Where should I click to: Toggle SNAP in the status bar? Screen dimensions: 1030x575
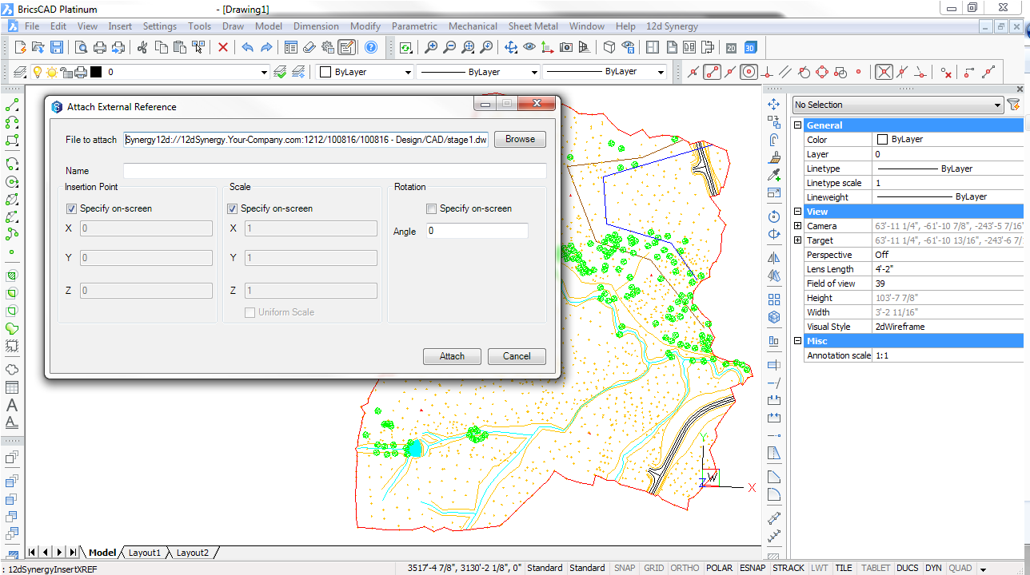625,568
